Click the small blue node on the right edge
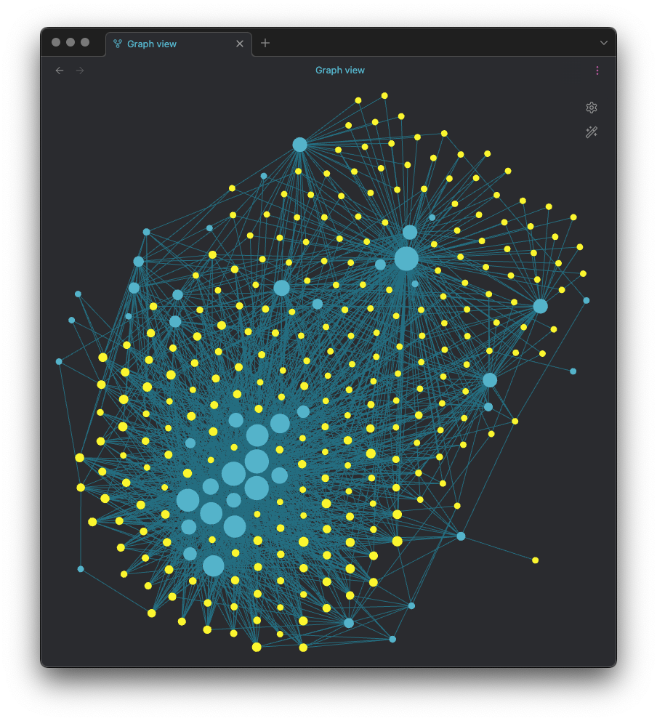This screenshot has height=721, width=657. (x=585, y=299)
